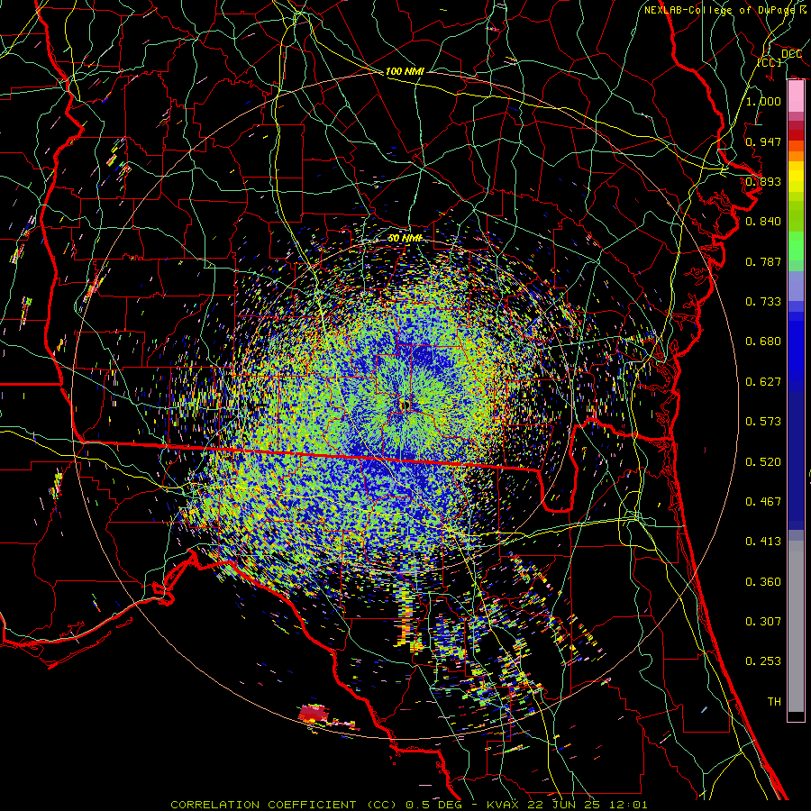Click the DEC label above the color scale
This screenshot has height=811, width=811.
791,54
